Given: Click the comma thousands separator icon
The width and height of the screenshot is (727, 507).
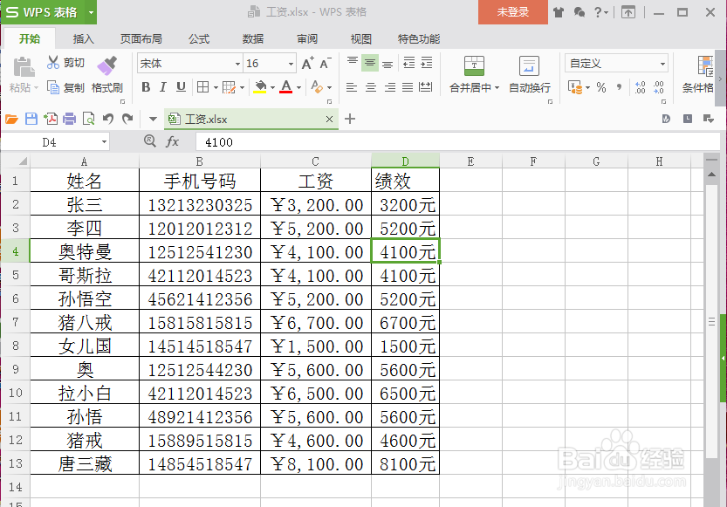Looking at the screenshot, I should point(620,87).
